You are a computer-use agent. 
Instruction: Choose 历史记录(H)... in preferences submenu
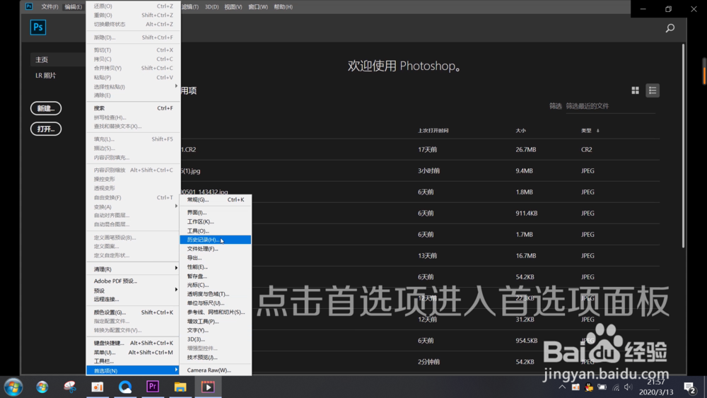pyautogui.click(x=216, y=240)
